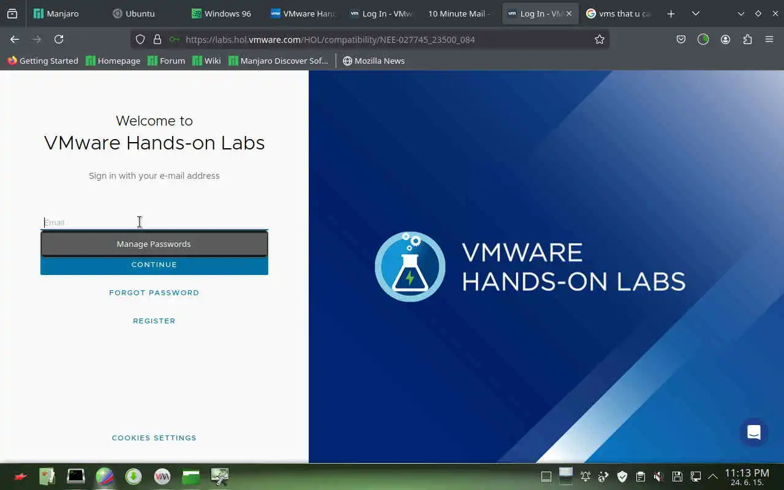Focus the Email input field
The image size is (784, 490).
click(154, 222)
